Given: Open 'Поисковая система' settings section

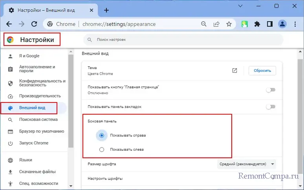Looking at the screenshot, I should point(38,119).
